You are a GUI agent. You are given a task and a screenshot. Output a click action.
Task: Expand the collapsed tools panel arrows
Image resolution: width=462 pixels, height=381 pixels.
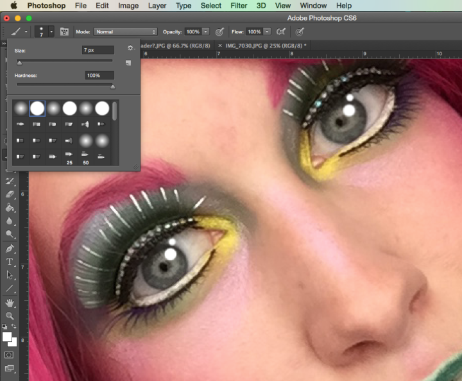click(4, 44)
